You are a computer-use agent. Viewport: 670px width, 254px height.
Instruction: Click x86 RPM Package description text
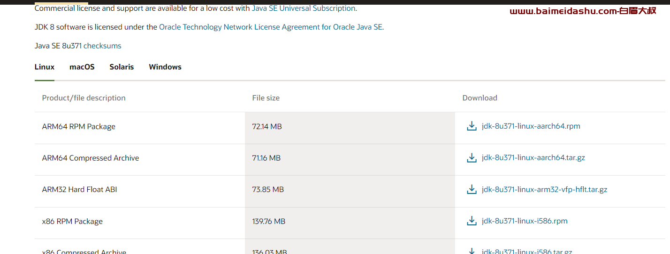tap(72, 221)
